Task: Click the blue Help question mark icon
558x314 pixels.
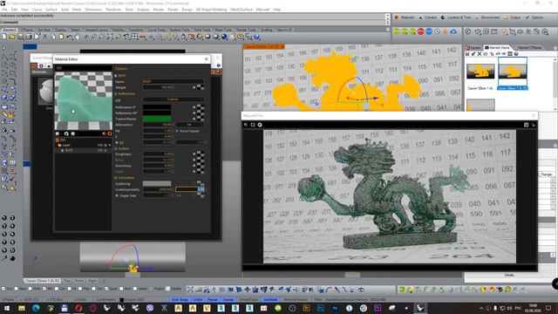Action: pyautogui.click(x=257, y=37)
